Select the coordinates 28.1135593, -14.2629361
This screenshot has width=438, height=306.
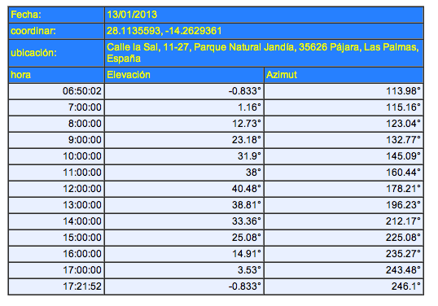[x=164, y=31]
